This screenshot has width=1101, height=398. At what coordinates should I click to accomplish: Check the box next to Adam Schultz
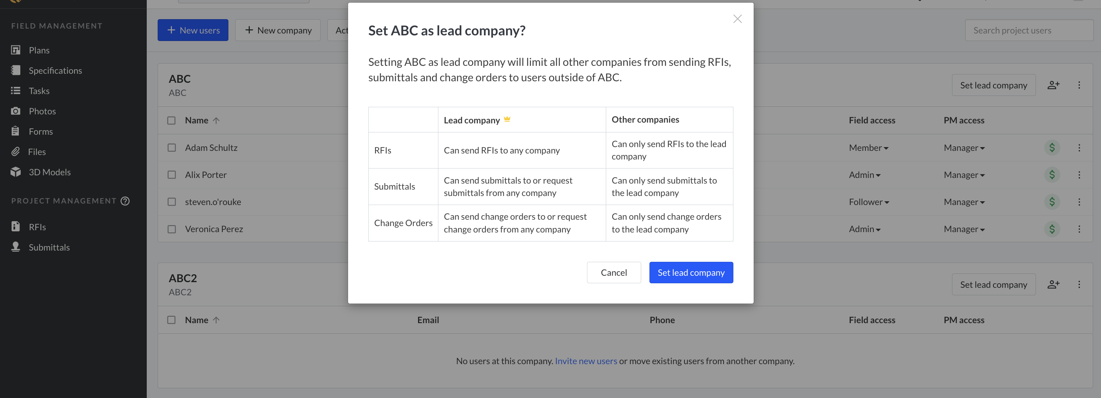(172, 148)
